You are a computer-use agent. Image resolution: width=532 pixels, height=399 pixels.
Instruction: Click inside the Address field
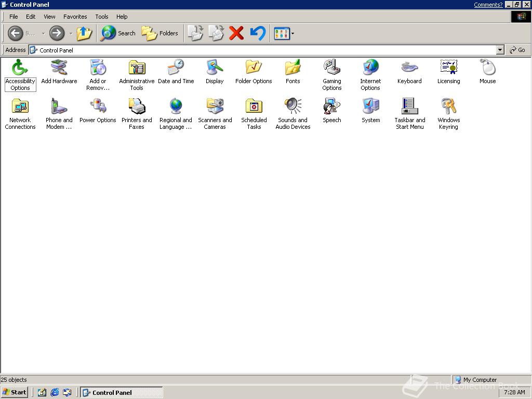coord(262,50)
